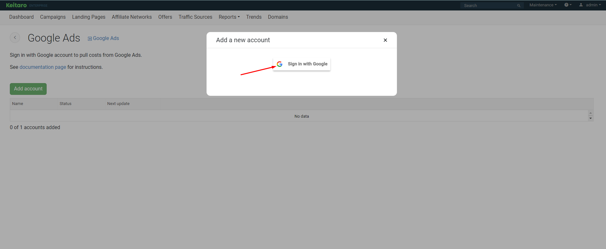Screen dimensions: 606x249
Task: Open Offers section
Action: click(165, 17)
